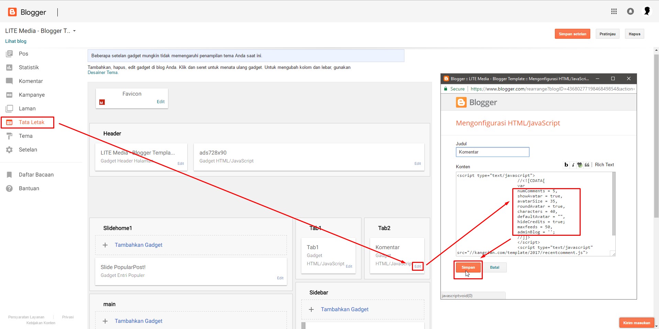The height and width of the screenshot is (329, 659).
Task: Select Tata Letak in the sidebar
Action: click(32, 122)
